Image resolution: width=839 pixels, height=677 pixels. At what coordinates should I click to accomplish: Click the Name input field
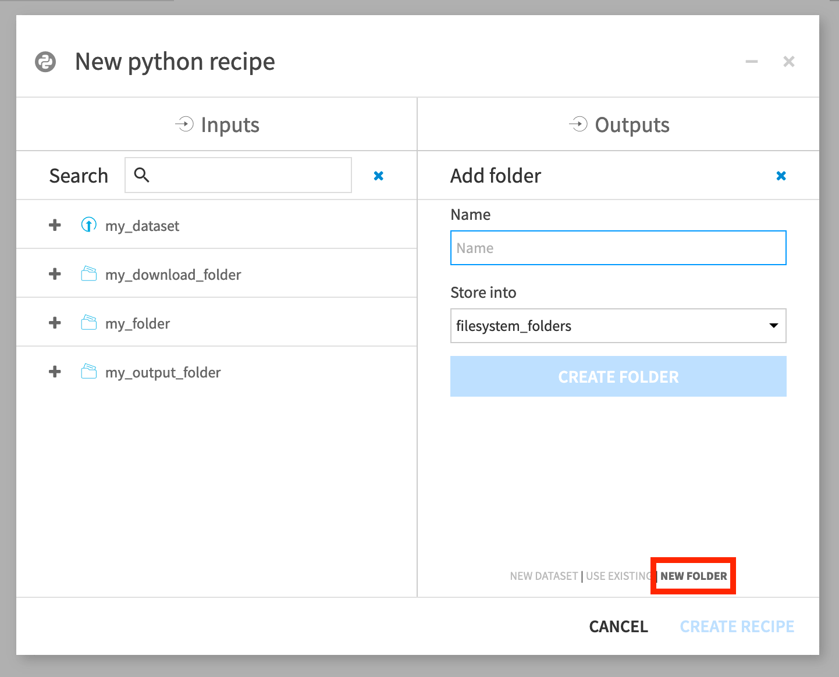618,248
